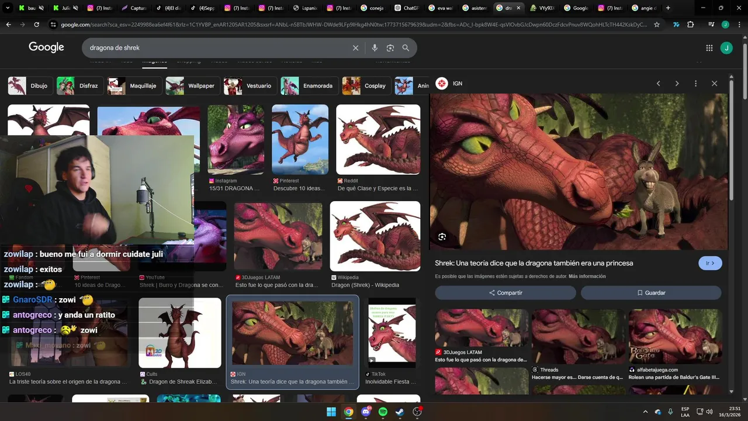Click the Chrome address bar URL
748x421 pixels.
coord(354,25)
